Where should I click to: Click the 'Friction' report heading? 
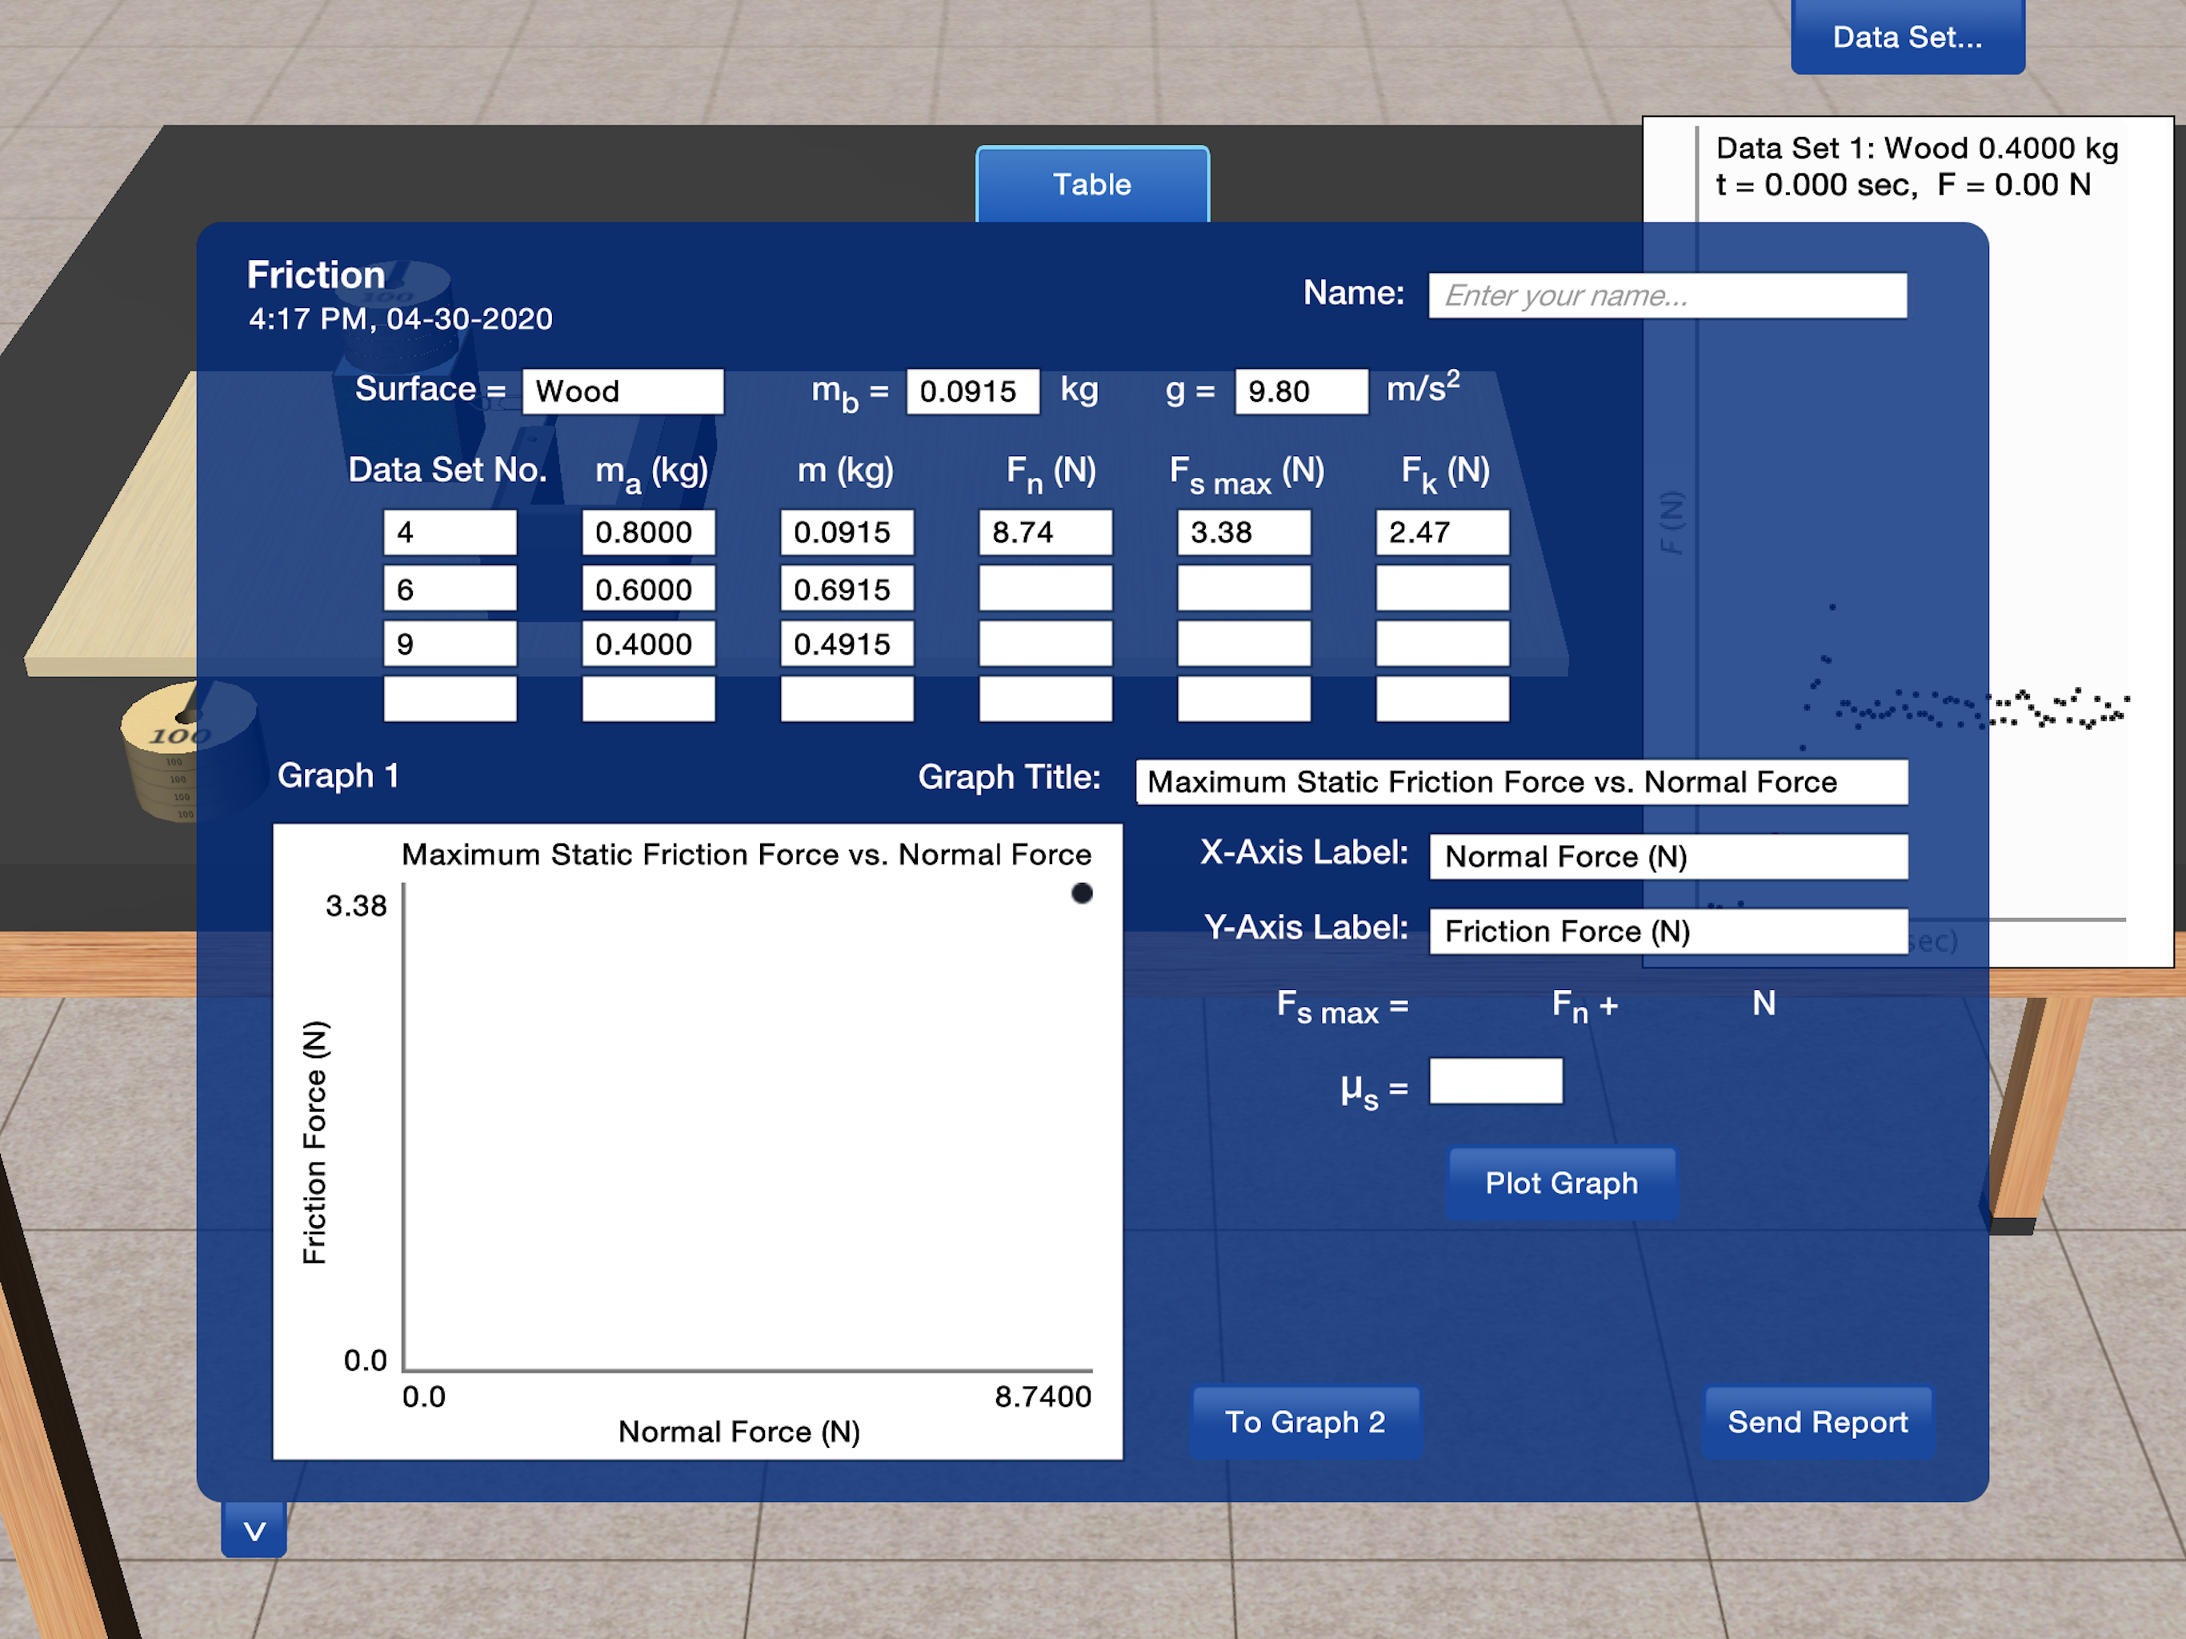tap(315, 275)
